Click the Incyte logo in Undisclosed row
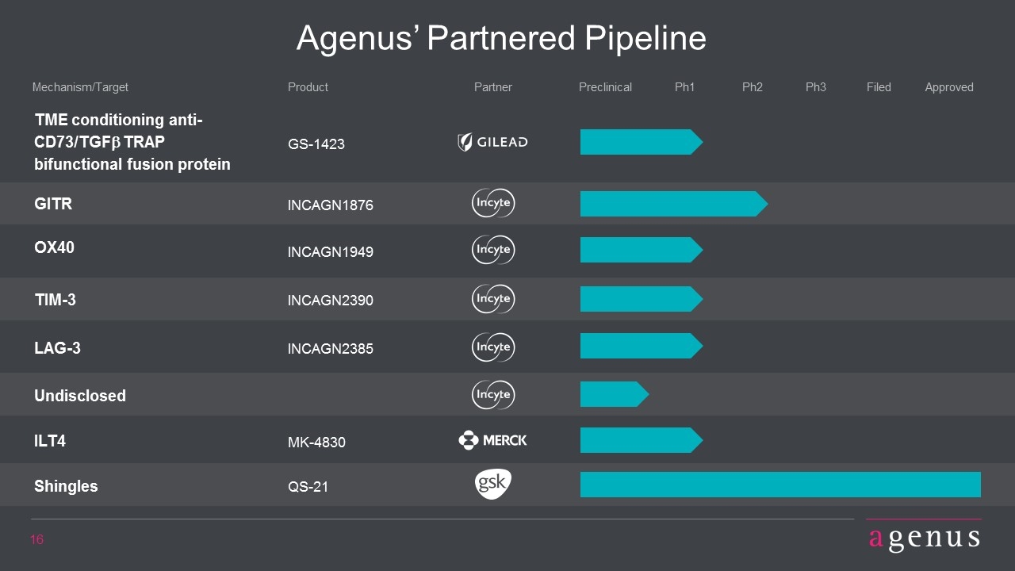 tap(493, 394)
